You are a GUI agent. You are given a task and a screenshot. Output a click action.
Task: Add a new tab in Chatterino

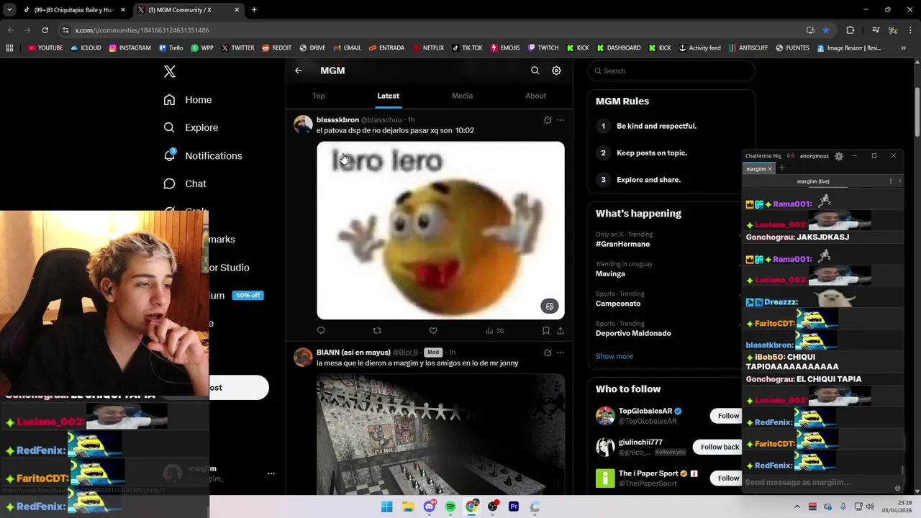tap(782, 168)
